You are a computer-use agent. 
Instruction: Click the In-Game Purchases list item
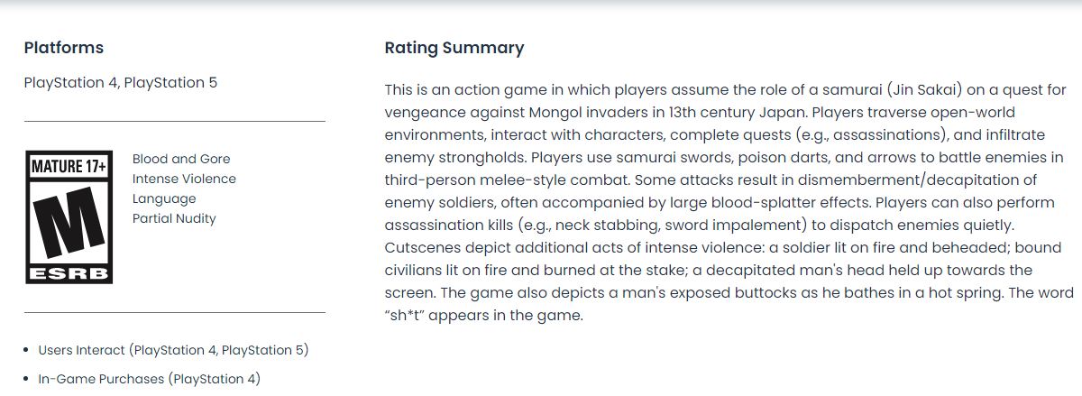pyautogui.click(x=149, y=380)
